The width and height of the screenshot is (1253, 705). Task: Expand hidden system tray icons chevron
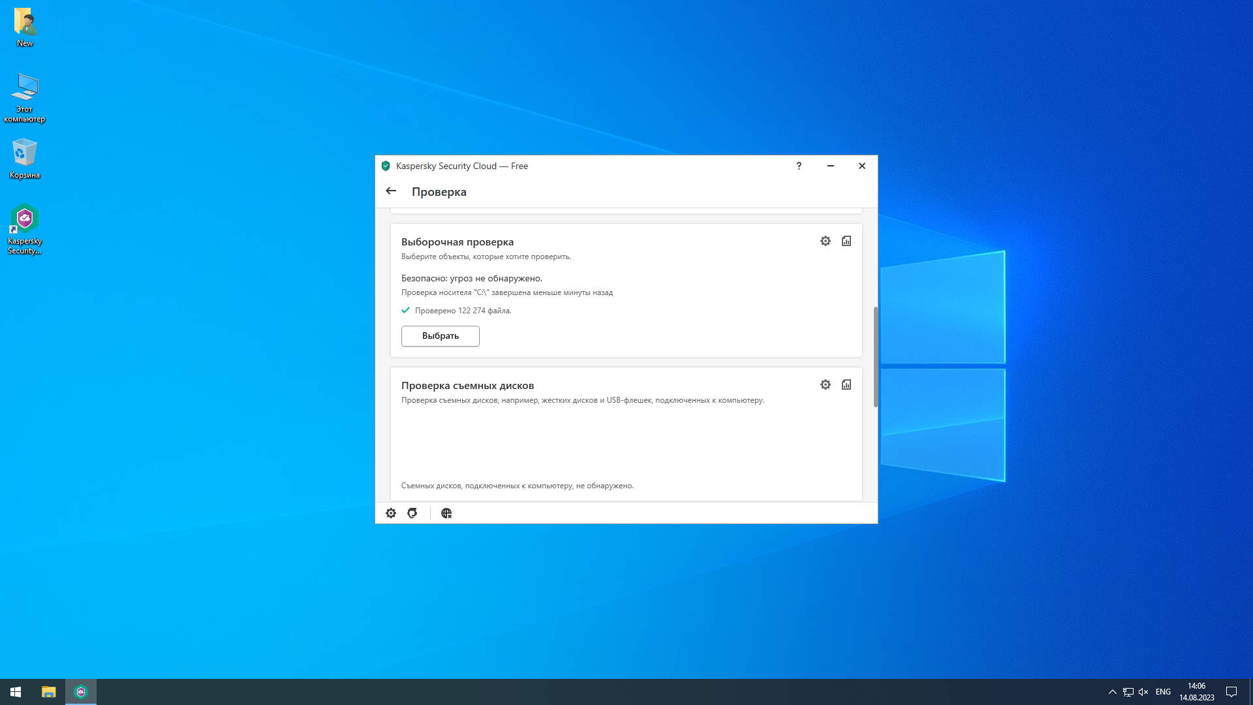pyautogui.click(x=1112, y=692)
